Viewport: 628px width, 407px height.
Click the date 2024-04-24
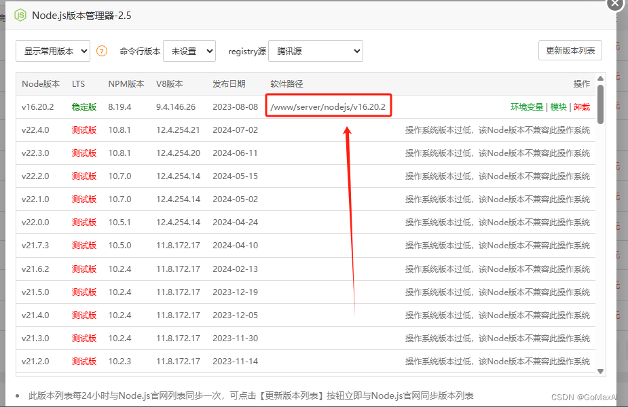point(236,222)
